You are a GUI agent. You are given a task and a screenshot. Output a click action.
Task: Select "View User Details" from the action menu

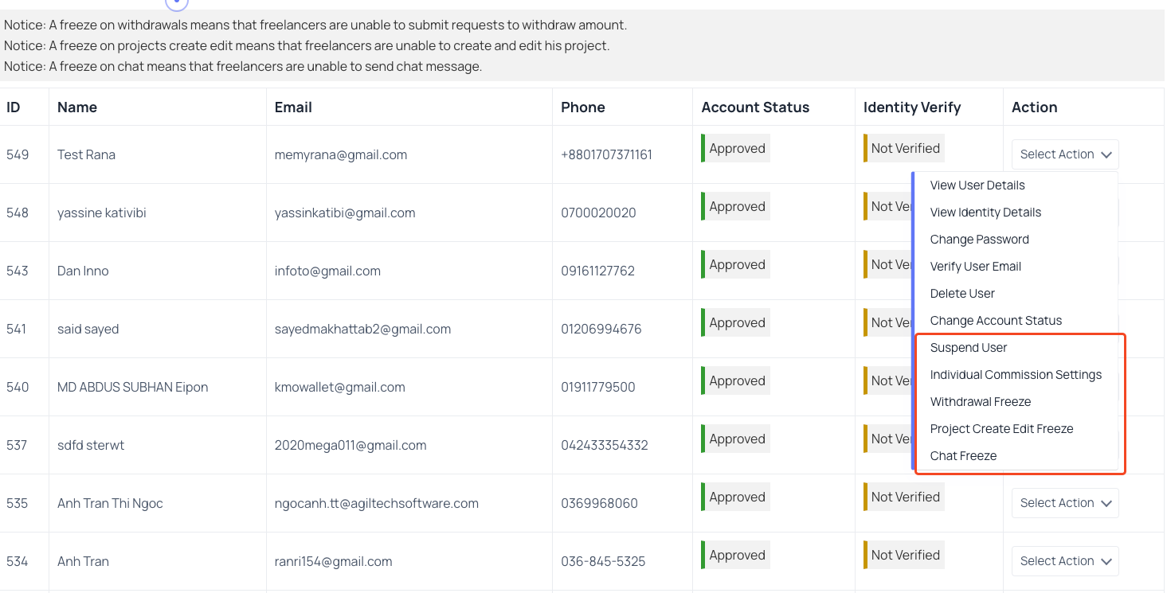coord(979,185)
